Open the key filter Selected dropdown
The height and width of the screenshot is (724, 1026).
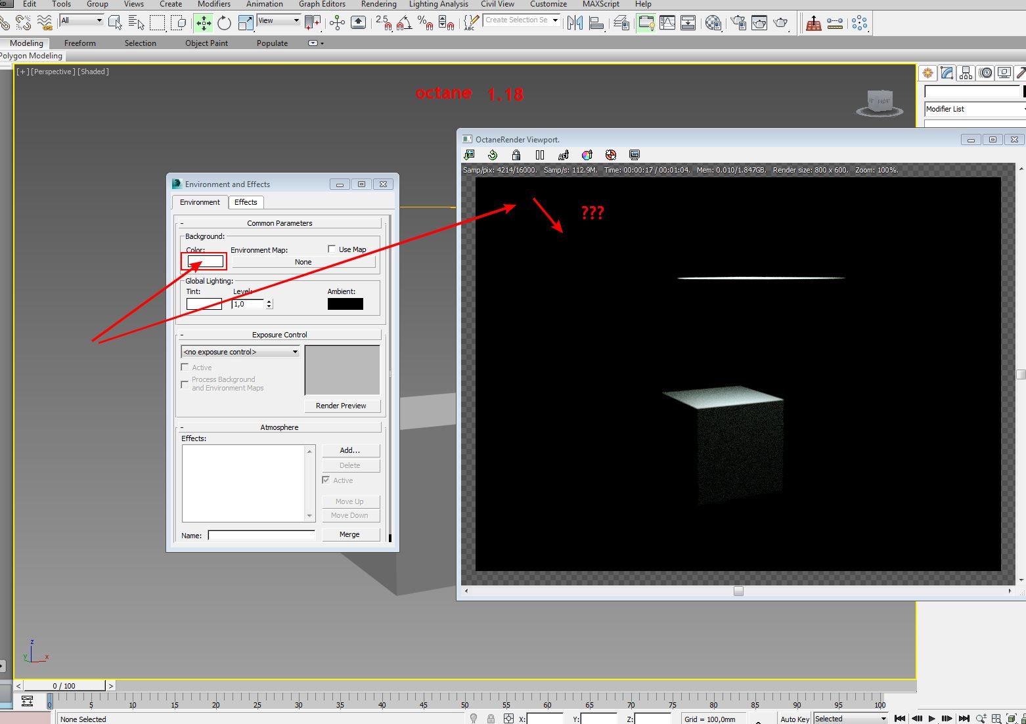[x=851, y=719]
